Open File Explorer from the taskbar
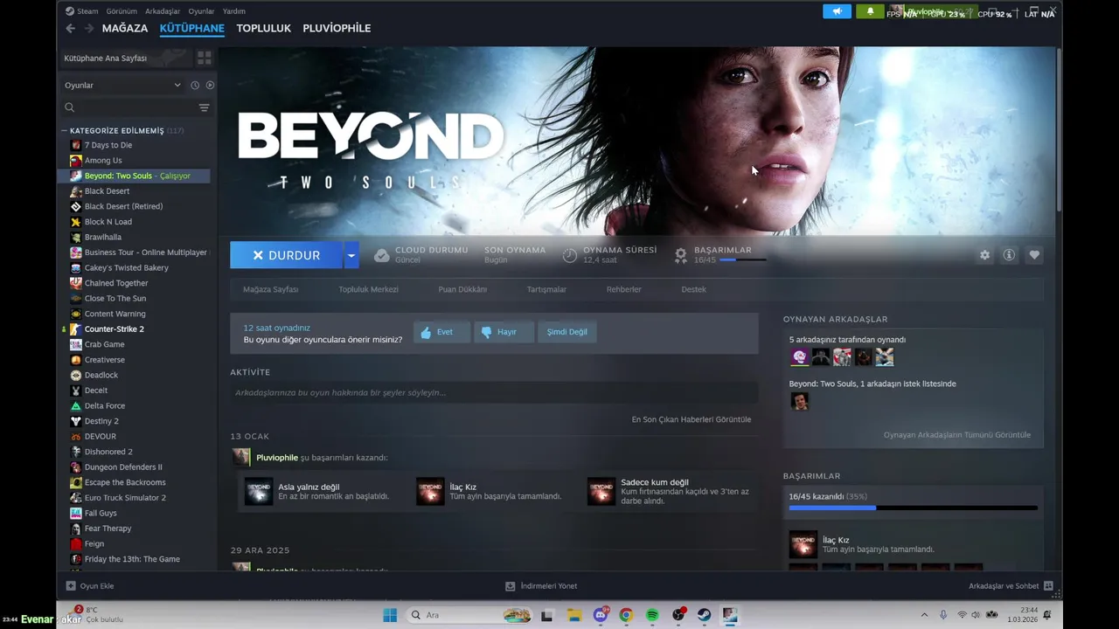This screenshot has height=629, width=1119. [573, 615]
